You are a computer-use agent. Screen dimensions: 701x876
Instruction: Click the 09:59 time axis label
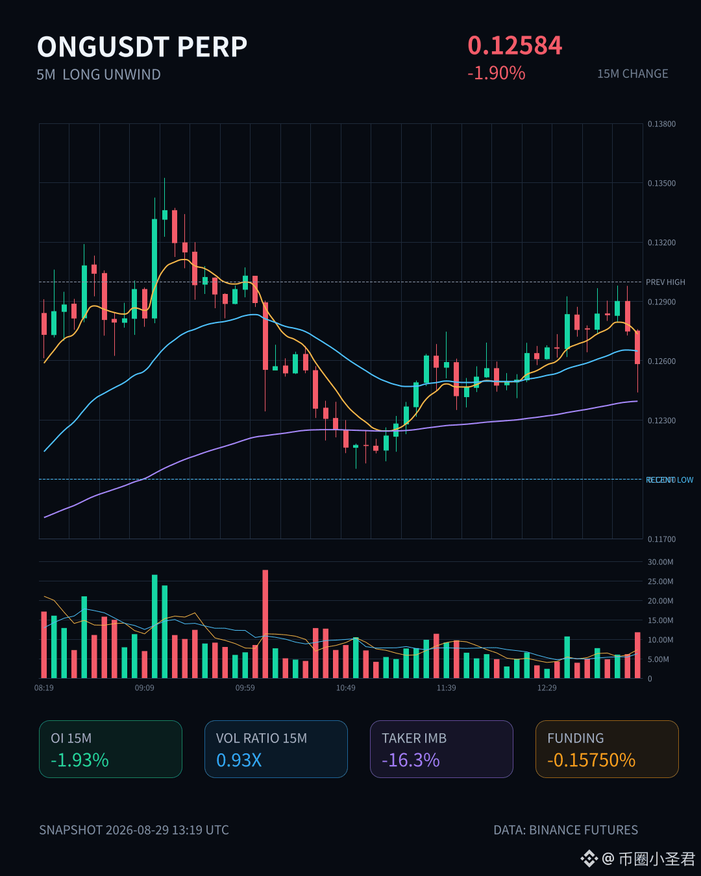coord(245,688)
